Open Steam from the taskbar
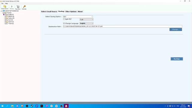 pyautogui.click(x=32, y=106)
